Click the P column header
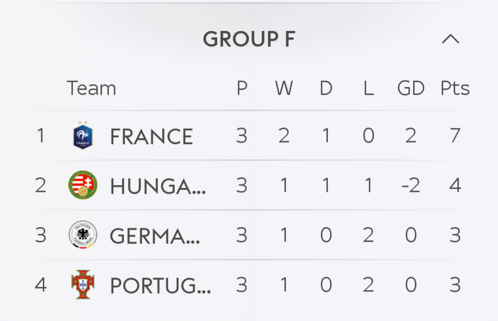 (x=242, y=88)
